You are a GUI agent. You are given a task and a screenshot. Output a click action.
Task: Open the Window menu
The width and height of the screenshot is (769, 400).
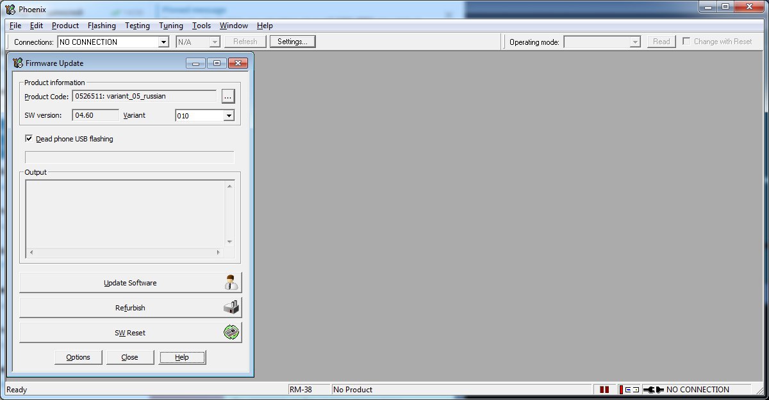[x=234, y=26]
